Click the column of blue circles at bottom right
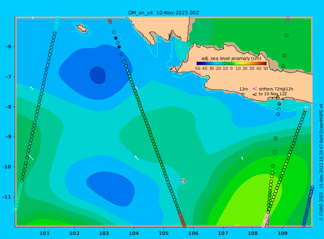Screen dimensions: 324x239 308,206
